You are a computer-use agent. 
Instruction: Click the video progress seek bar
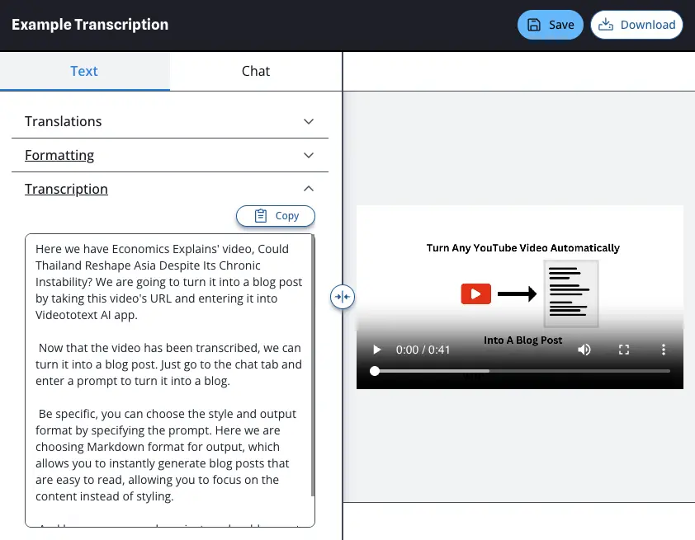pos(522,371)
